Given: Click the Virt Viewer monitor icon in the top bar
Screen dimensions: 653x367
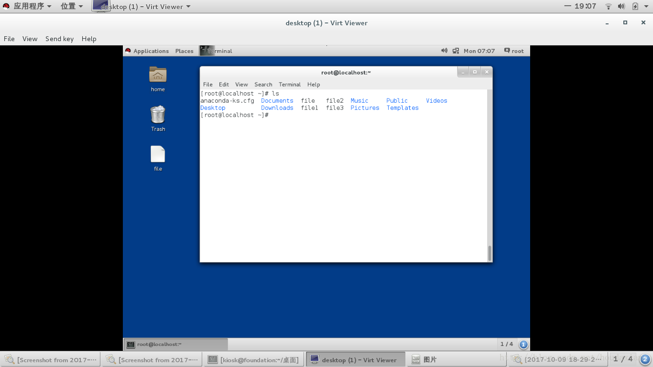Looking at the screenshot, I should point(100,6).
